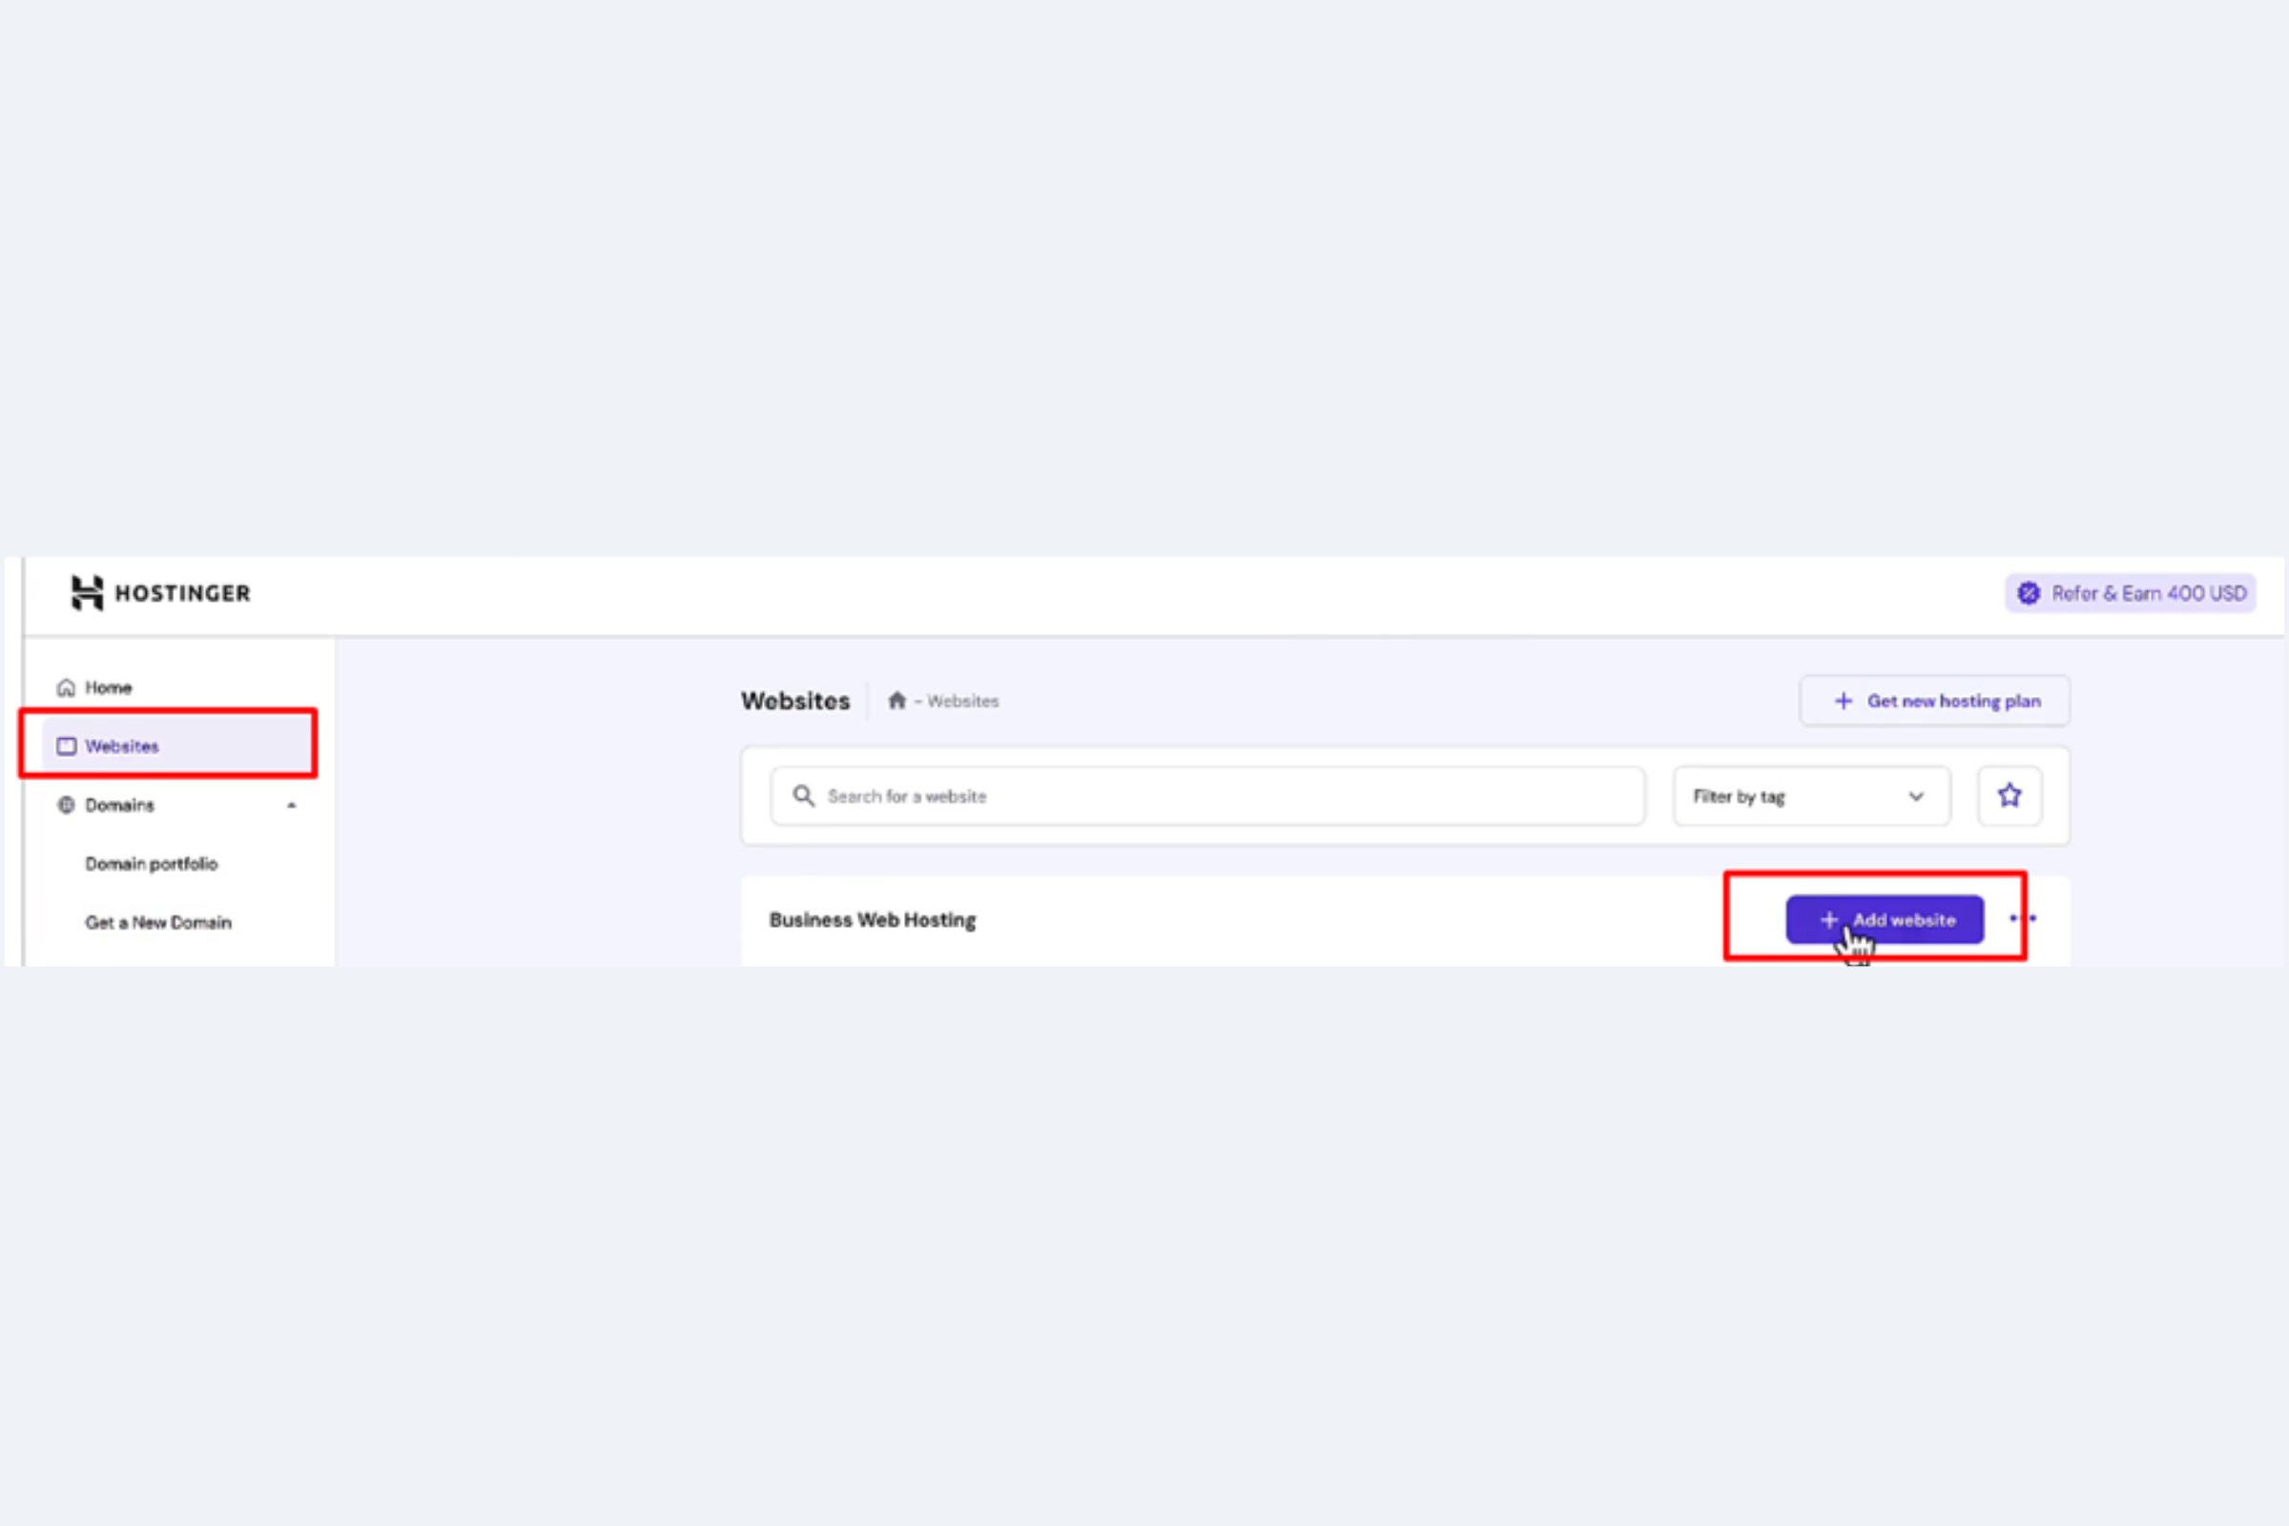Image resolution: width=2289 pixels, height=1526 pixels.
Task: Open three-dot menu for Business Web Hosting
Action: pyautogui.click(x=2022, y=918)
